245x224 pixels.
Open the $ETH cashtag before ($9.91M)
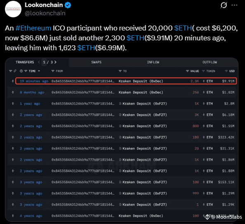pyautogui.click(x=135, y=38)
